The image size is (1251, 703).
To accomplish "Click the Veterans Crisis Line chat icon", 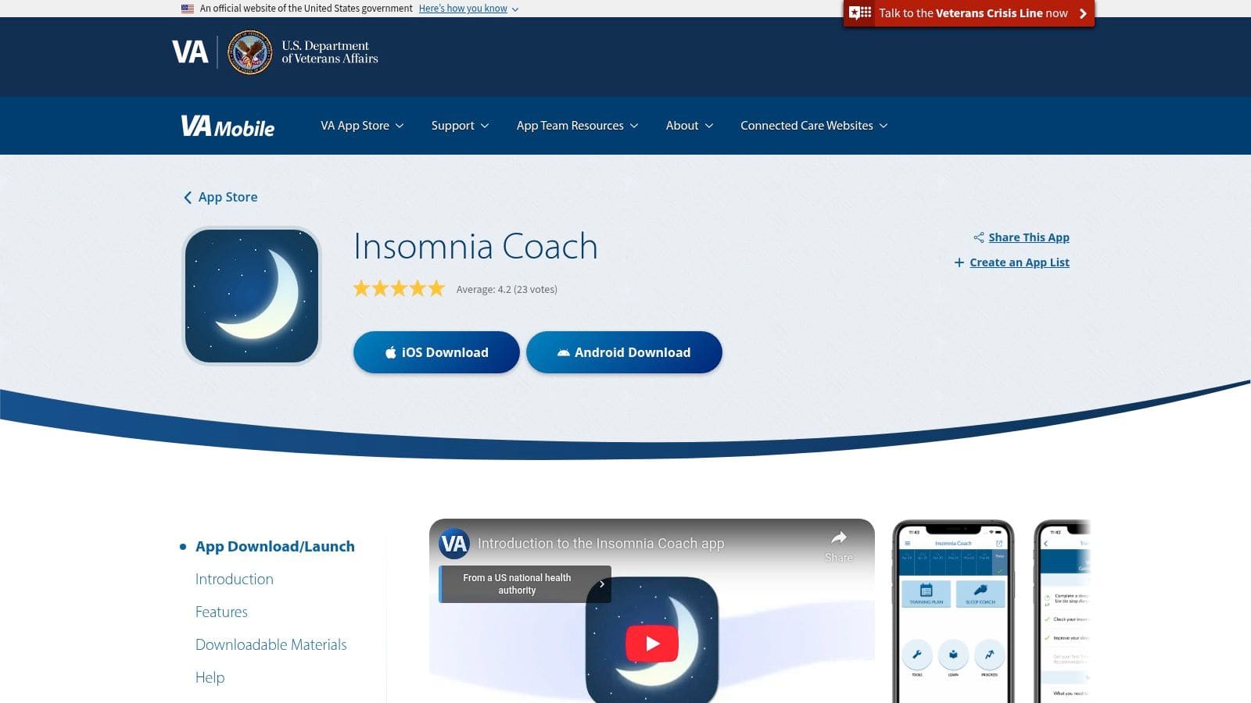I will 860,13.
